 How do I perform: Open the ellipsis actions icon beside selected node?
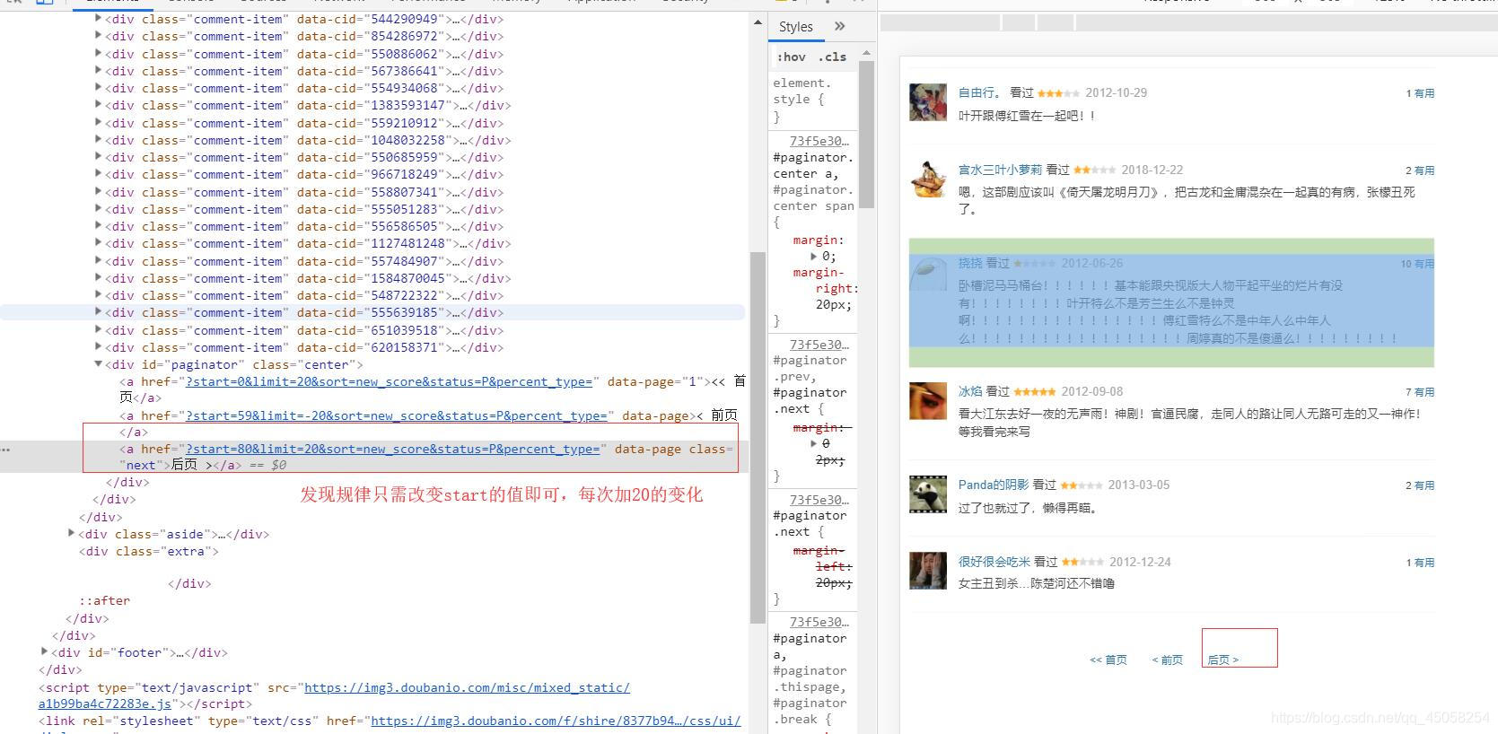[x=6, y=449]
